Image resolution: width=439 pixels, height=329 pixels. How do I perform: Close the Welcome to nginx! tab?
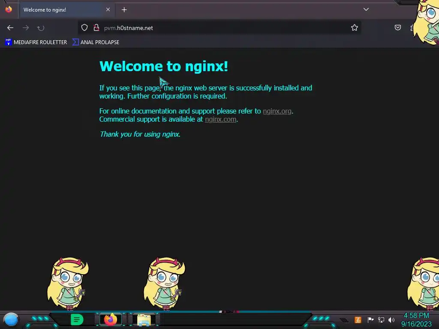click(x=108, y=9)
